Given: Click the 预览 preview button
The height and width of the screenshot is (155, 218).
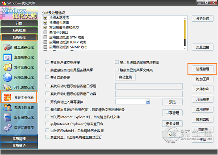Looking at the screenshot, I should tap(172, 102).
